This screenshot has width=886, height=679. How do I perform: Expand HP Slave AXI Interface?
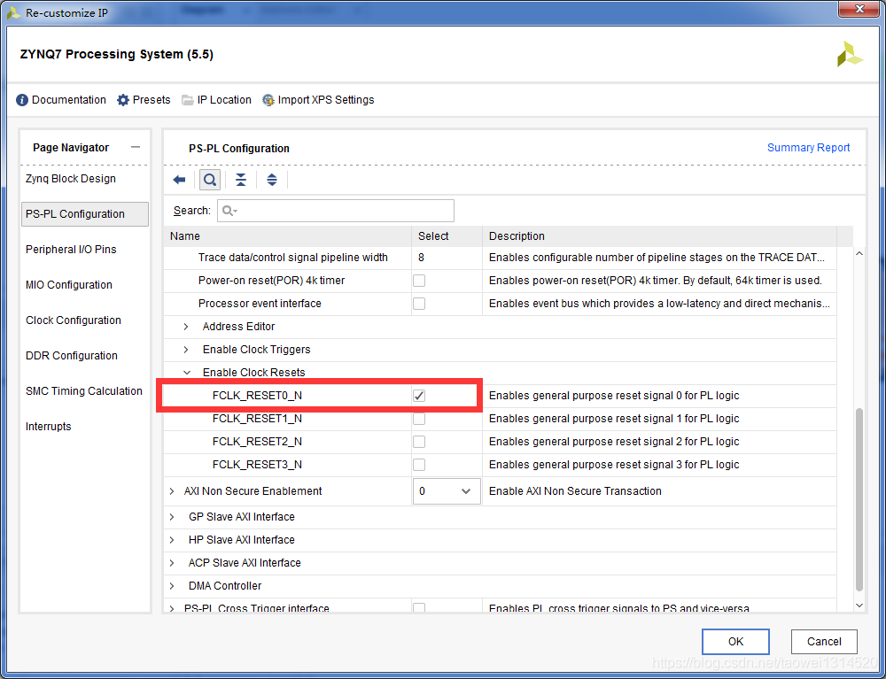point(172,540)
